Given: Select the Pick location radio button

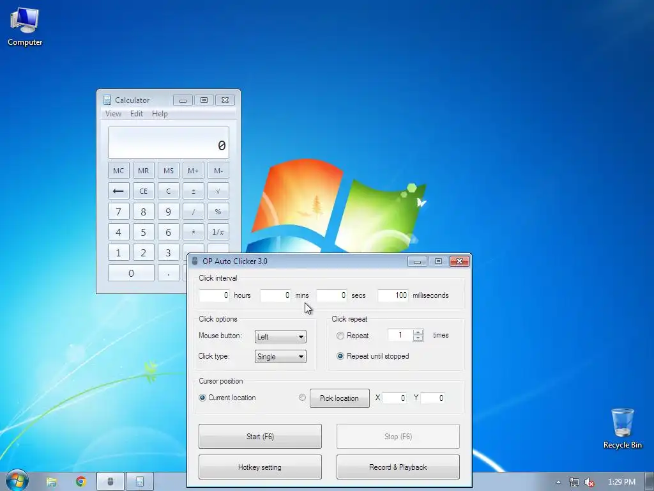Looking at the screenshot, I should tap(302, 398).
